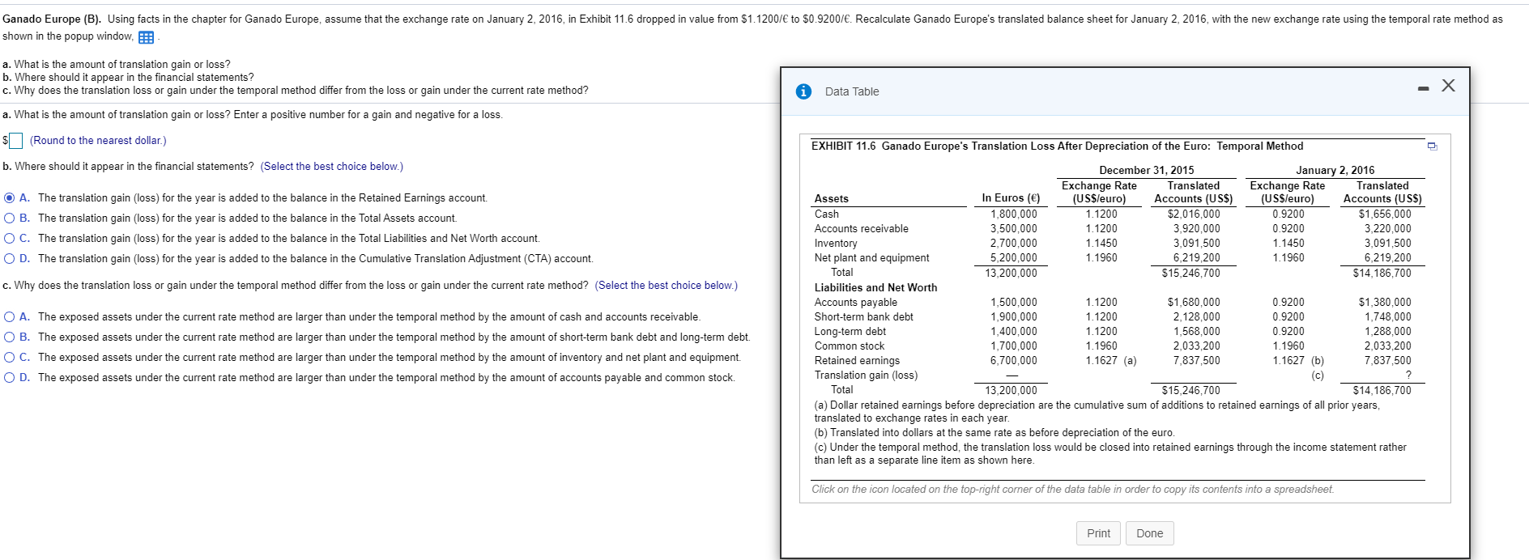The width and height of the screenshot is (1529, 560).
Task: Choose part c option B: short-term and long-term debt
Action: 9,337
